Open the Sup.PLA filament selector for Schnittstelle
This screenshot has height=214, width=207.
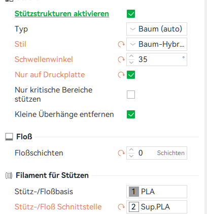point(157,207)
